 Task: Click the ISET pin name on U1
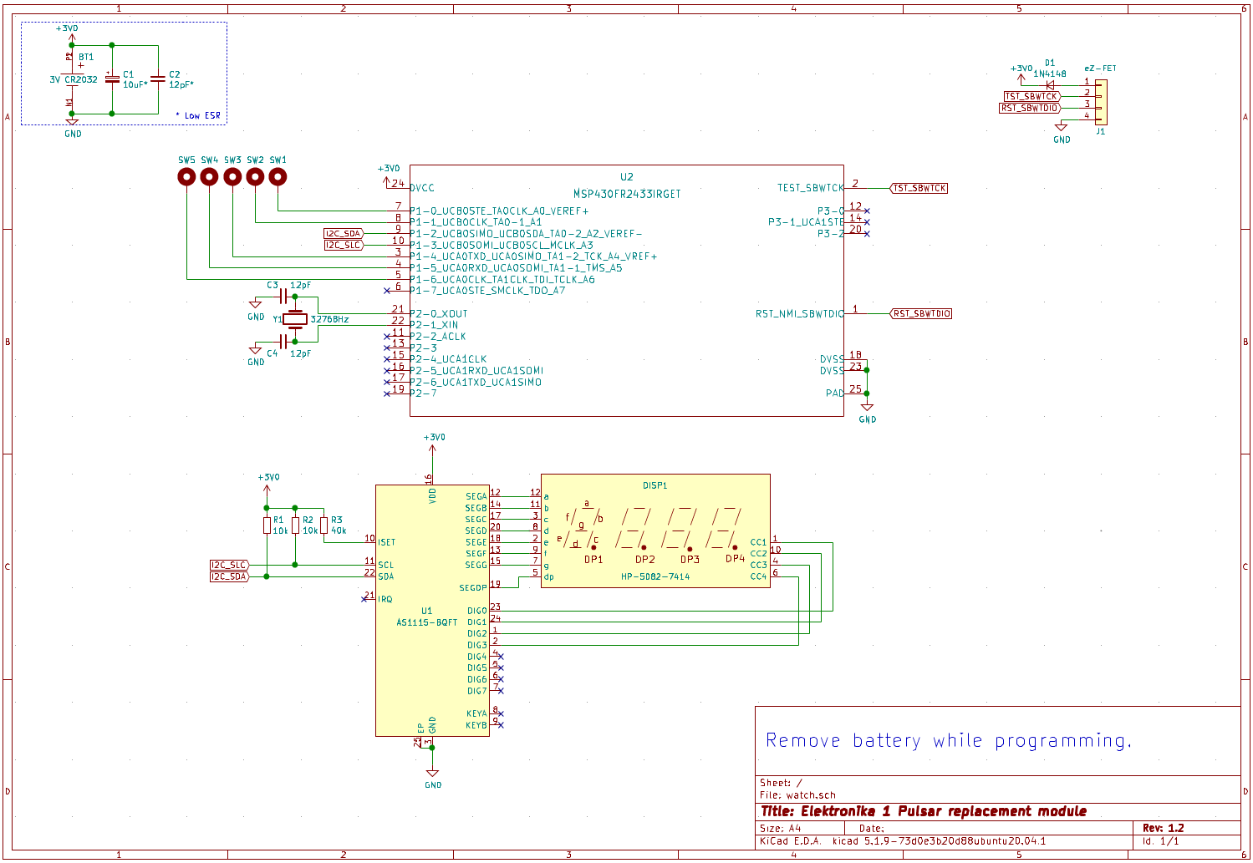(x=386, y=542)
